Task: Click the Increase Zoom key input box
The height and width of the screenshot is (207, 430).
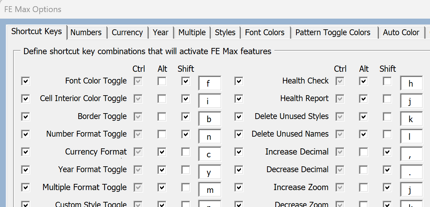Action: tap(411, 190)
